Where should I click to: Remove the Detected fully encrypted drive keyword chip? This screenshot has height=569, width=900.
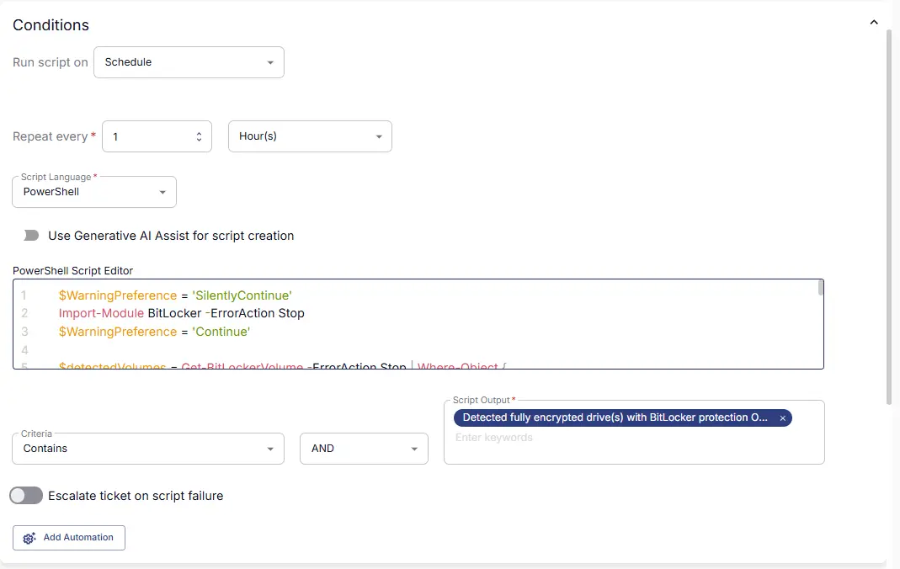pyautogui.click(x=782, y=418)
